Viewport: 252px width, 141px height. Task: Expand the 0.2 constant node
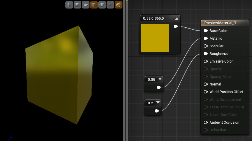[158, 103]
